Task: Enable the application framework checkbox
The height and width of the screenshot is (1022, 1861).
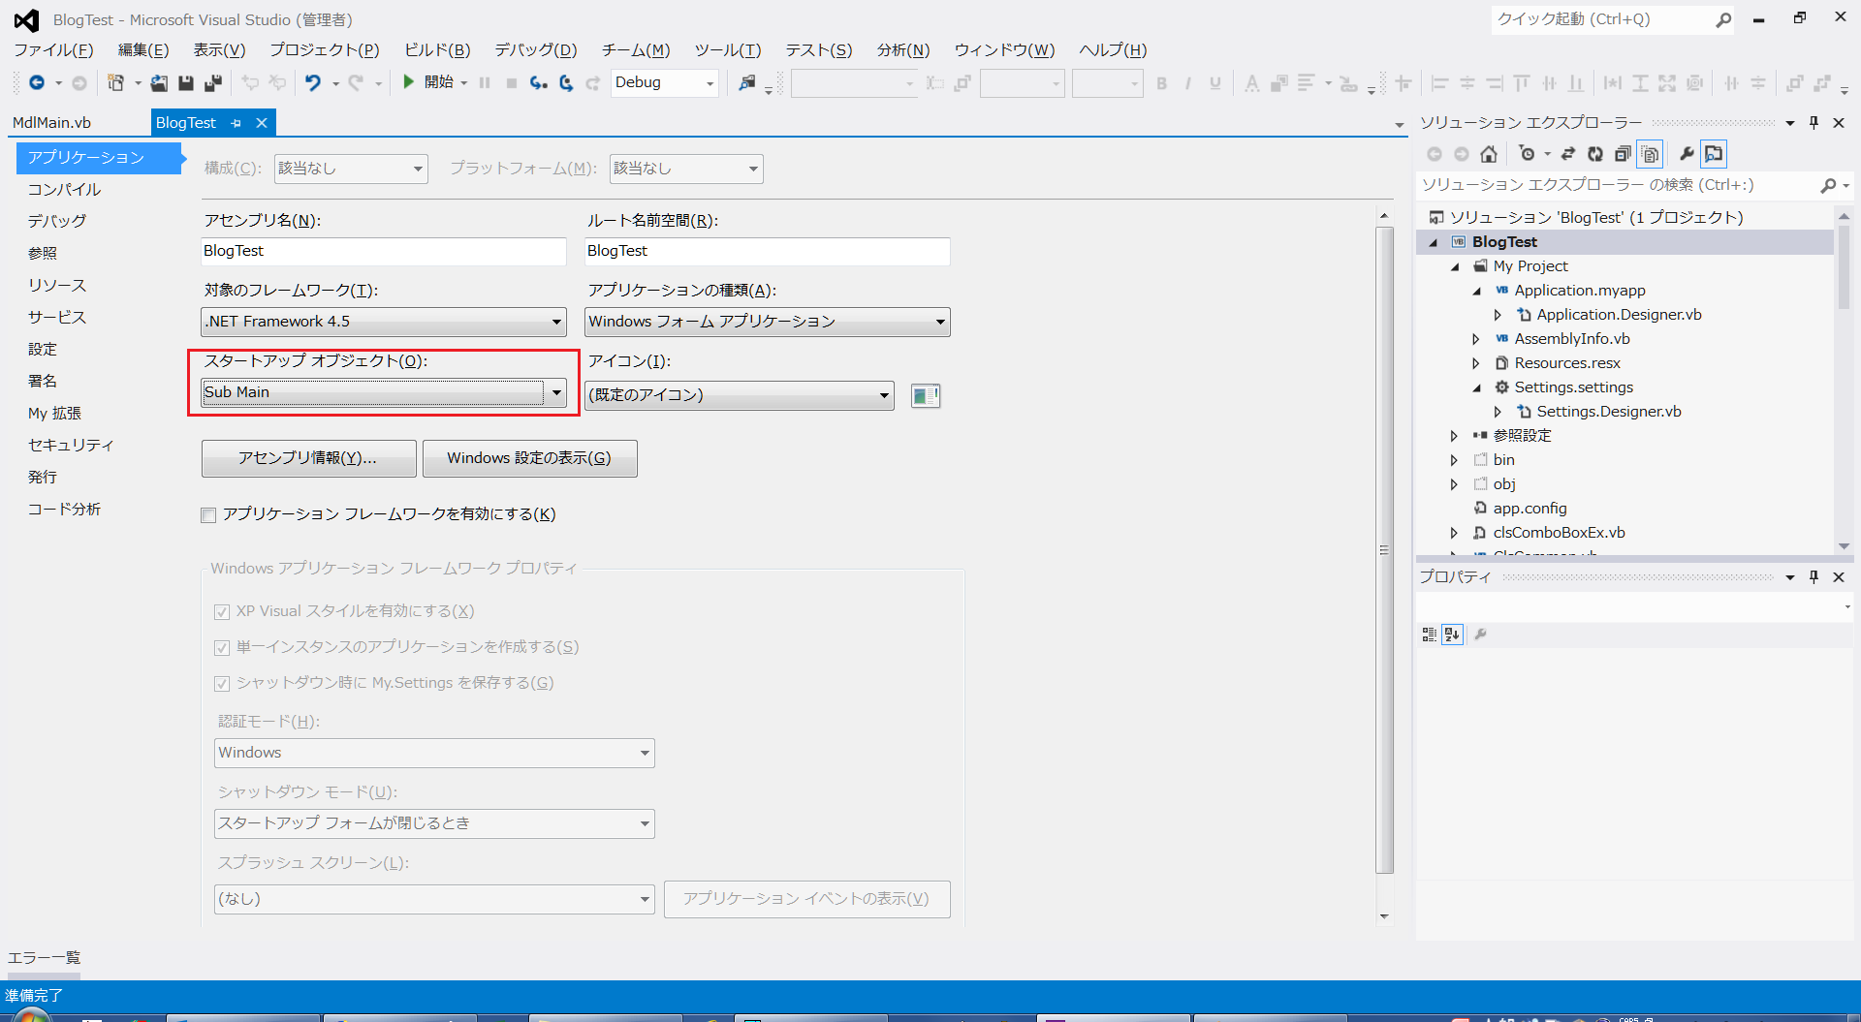Action: [x=208, y=515]
